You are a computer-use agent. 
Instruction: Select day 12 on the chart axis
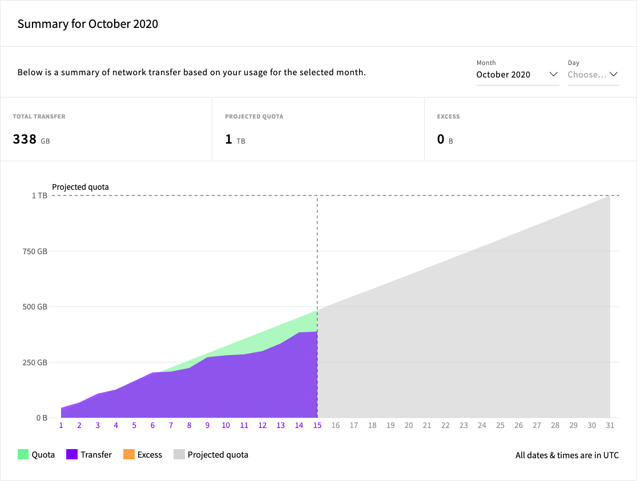point(262,425)
